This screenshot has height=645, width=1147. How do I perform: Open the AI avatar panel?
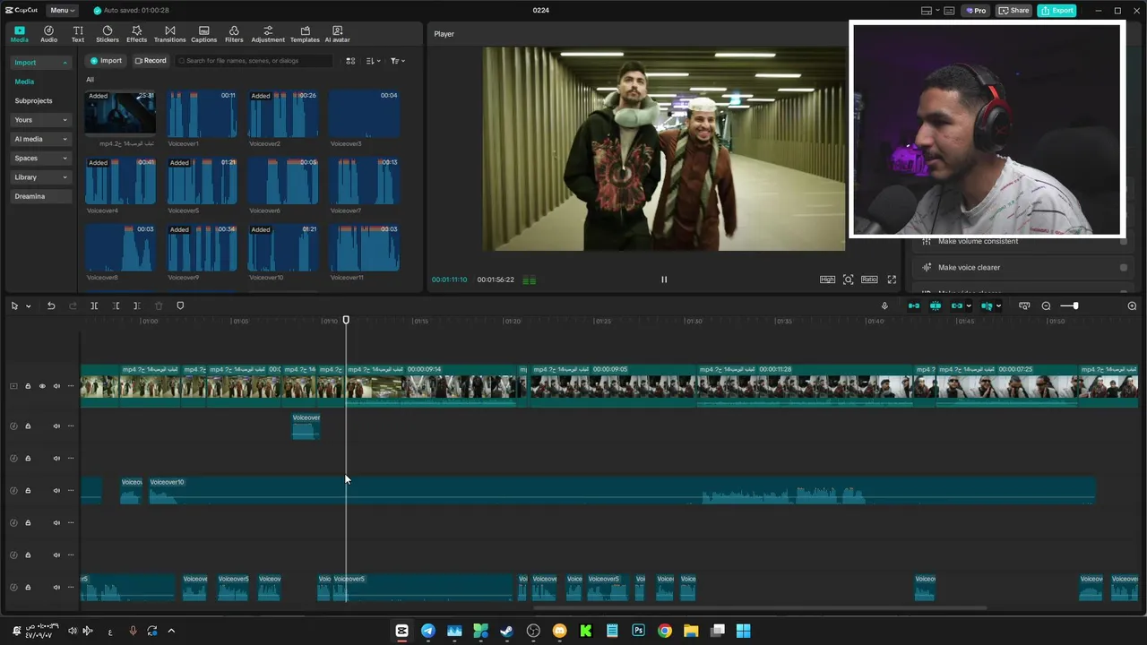(338, 34)
